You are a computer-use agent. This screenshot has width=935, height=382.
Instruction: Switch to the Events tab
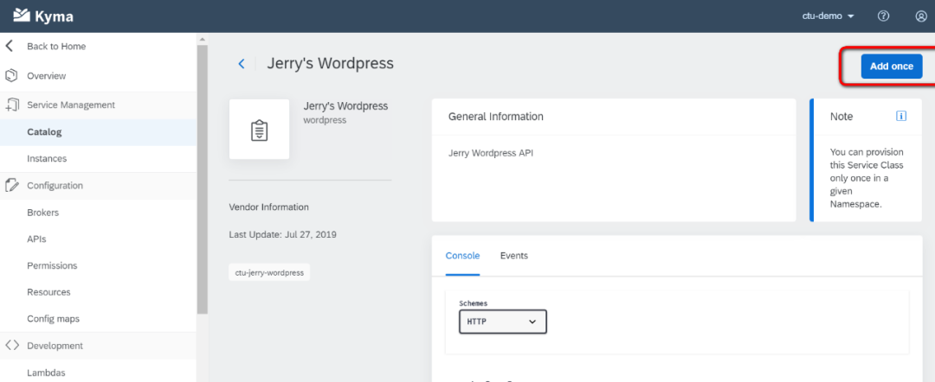click(x=514, y=255)
